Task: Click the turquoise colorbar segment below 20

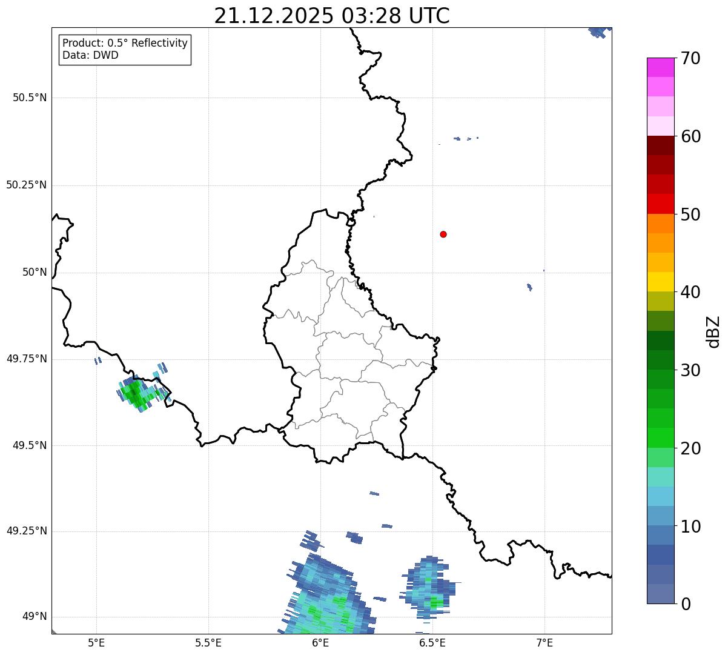Action: 660,477
